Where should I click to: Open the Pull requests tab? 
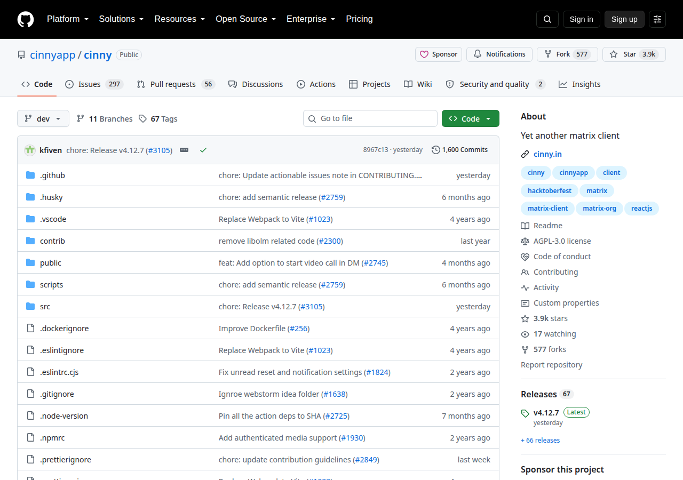[176, 84]
